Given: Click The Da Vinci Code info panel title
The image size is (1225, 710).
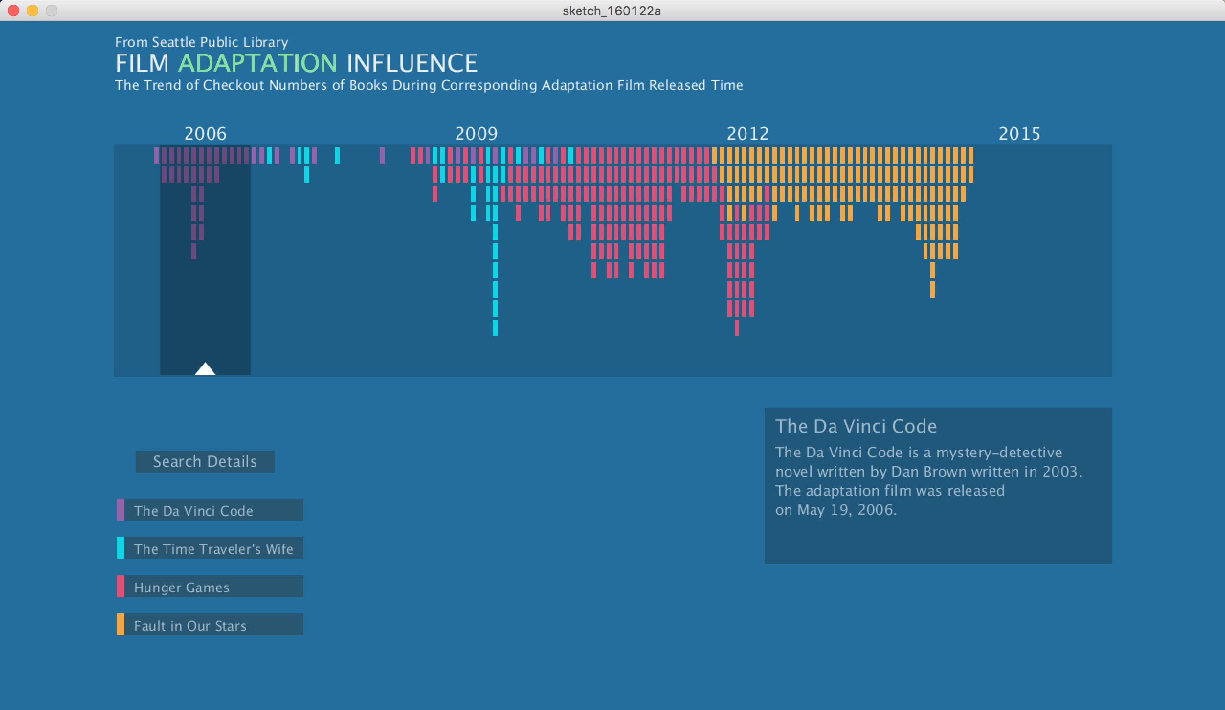Looking at the screenshot, I should [856, 426].
